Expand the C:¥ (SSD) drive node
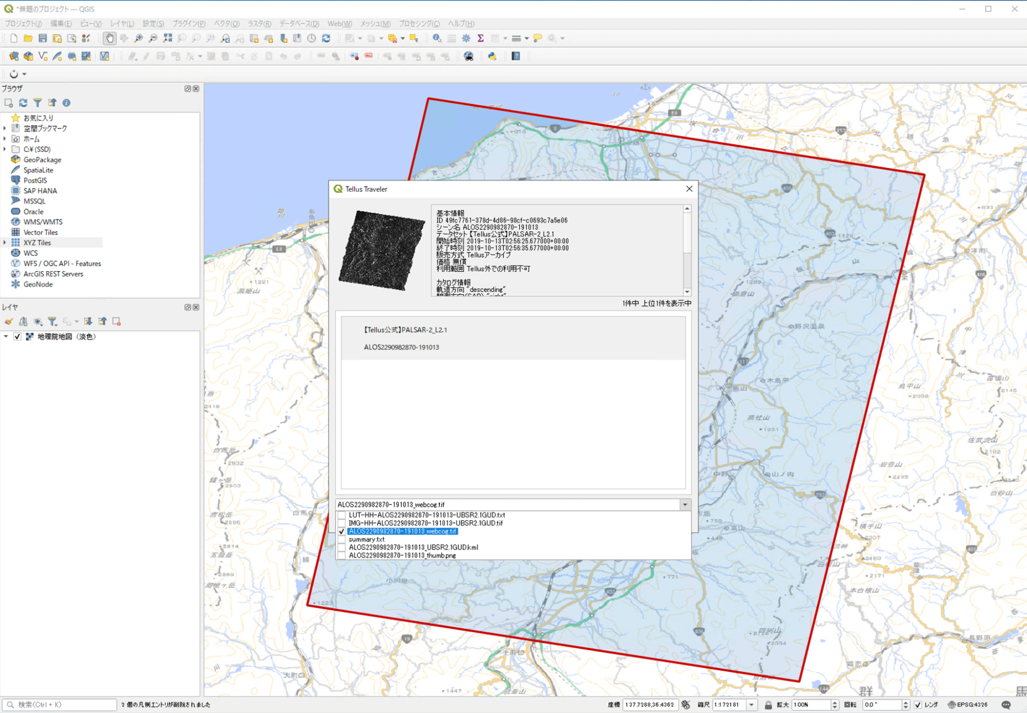 coord(5,149)
